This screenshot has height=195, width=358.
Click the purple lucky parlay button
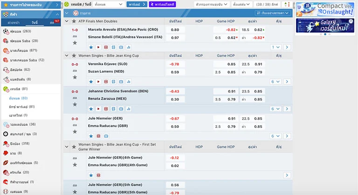click(x=162, y=4)
